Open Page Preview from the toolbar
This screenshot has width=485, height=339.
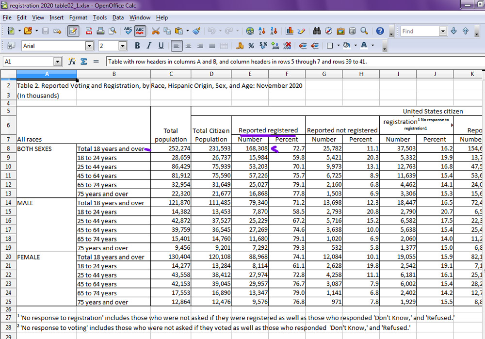(113, 31)
